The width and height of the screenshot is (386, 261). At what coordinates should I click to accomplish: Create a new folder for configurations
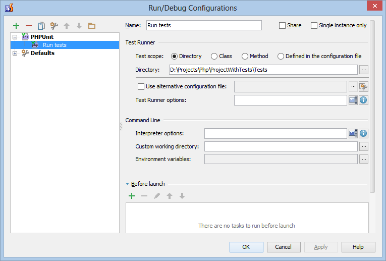tap(92, 26)
